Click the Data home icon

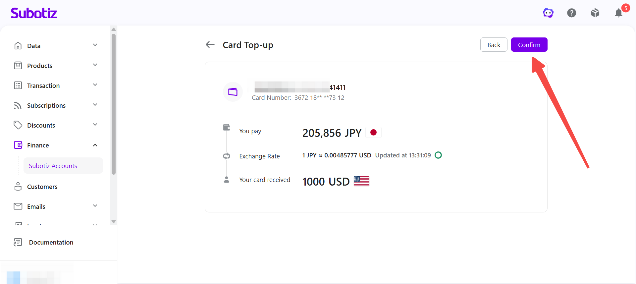click(x=18, y=46)
